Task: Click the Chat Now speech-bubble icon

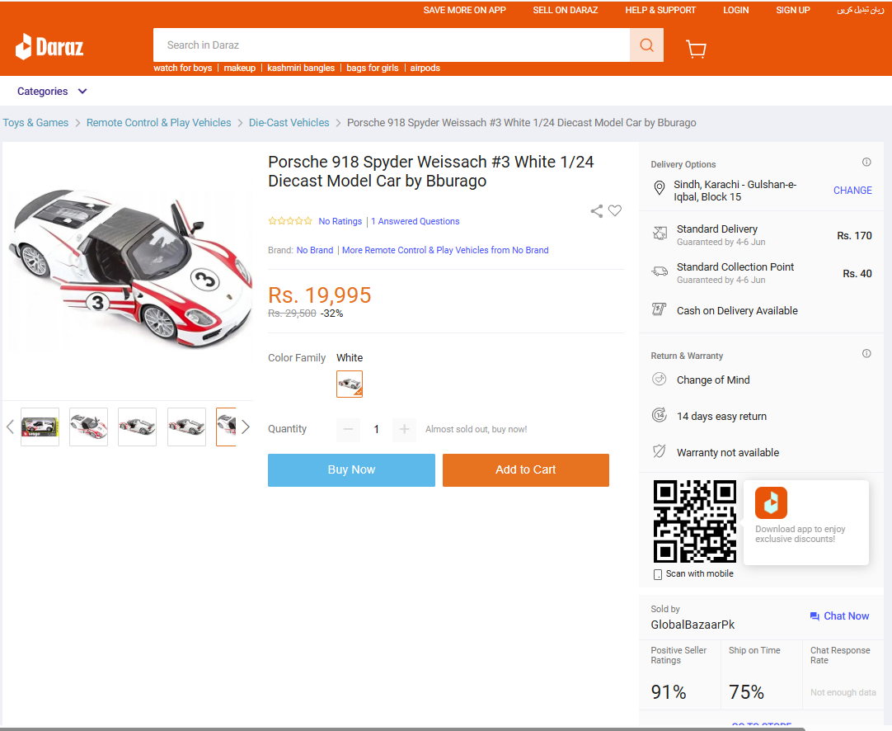Action: click(x=815, y=616)
